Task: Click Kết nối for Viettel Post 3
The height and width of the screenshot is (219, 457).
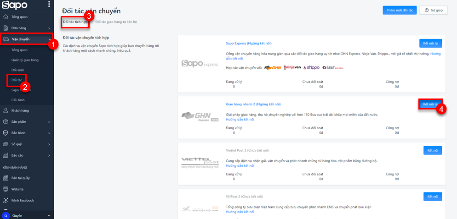Action: (433, 150)
